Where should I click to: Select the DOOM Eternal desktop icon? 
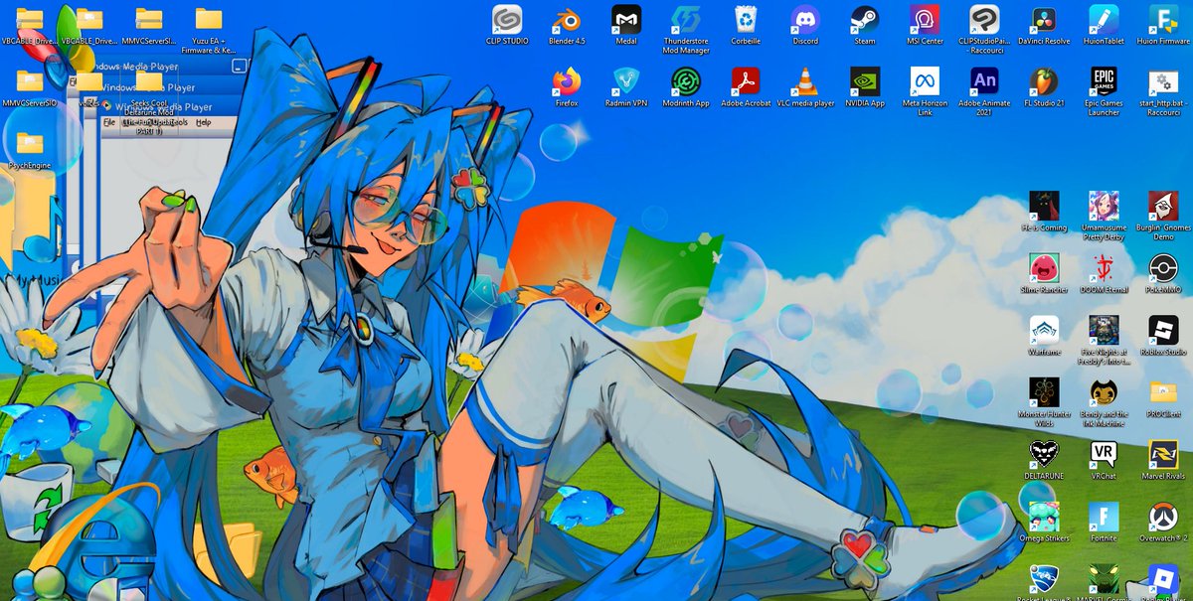1104,267
